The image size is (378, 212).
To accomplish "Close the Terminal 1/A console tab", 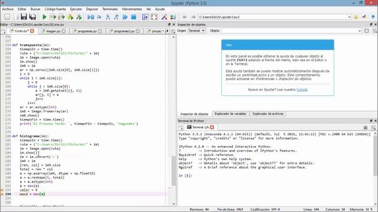I will (212, 127).
